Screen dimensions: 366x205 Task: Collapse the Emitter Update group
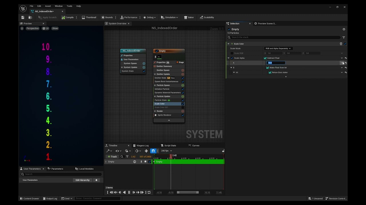point(155,74)
